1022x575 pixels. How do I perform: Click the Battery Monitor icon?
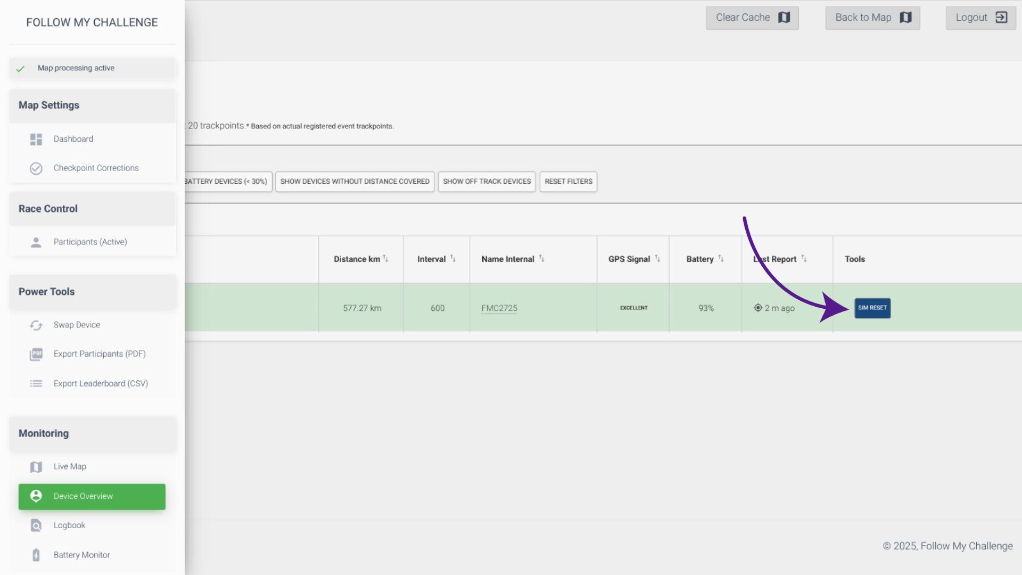(x=36, y=555)
